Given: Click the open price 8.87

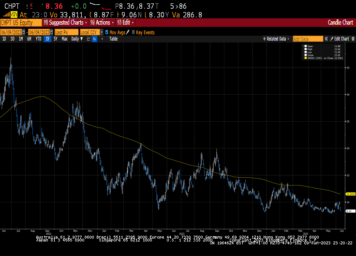Looking at the screenshot, I should [x=102, y=15].
